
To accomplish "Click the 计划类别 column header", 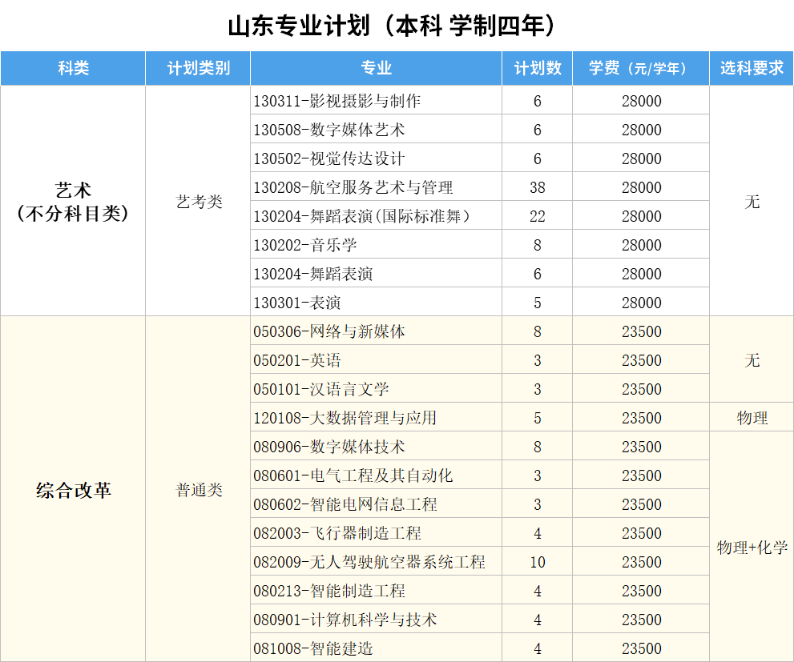I will click(198, 68).
